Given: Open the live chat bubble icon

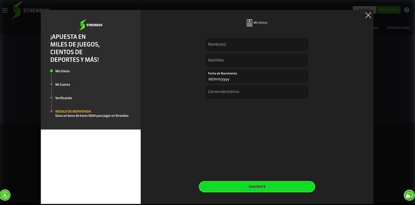Looking at the screenshot, I should click(x=409, y=195).
